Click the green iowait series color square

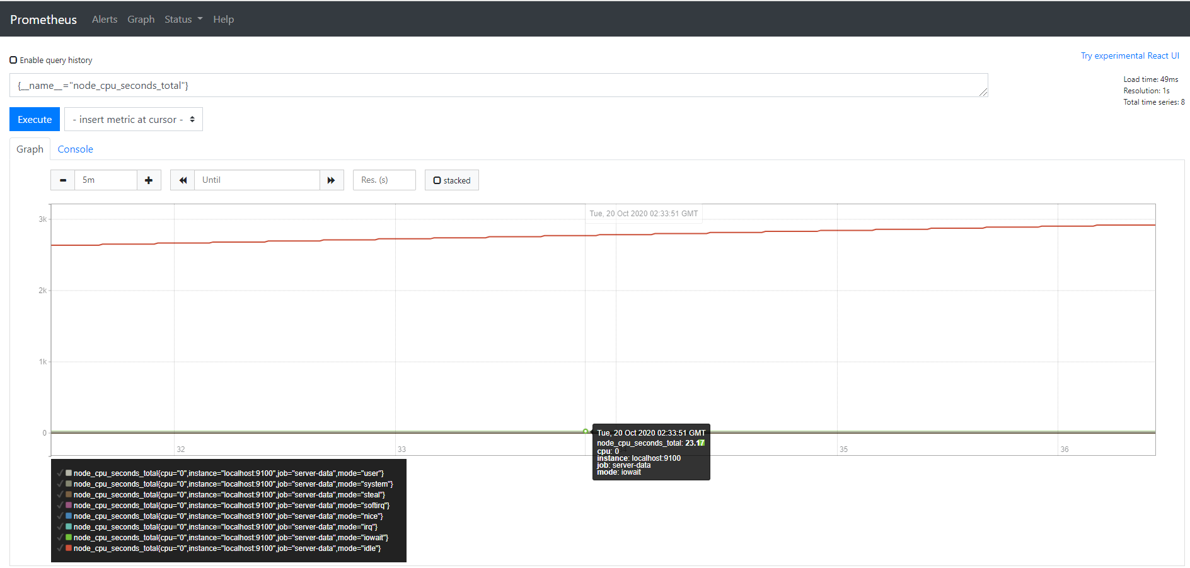click(x=69, y=538)
